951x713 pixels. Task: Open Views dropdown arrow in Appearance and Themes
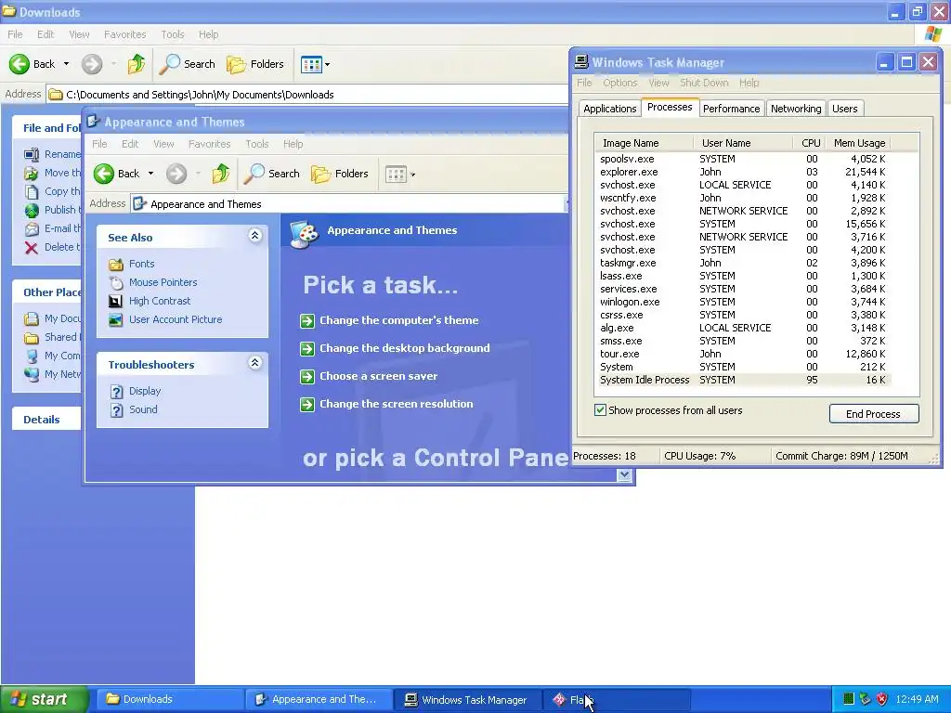[x=412, y=175]
